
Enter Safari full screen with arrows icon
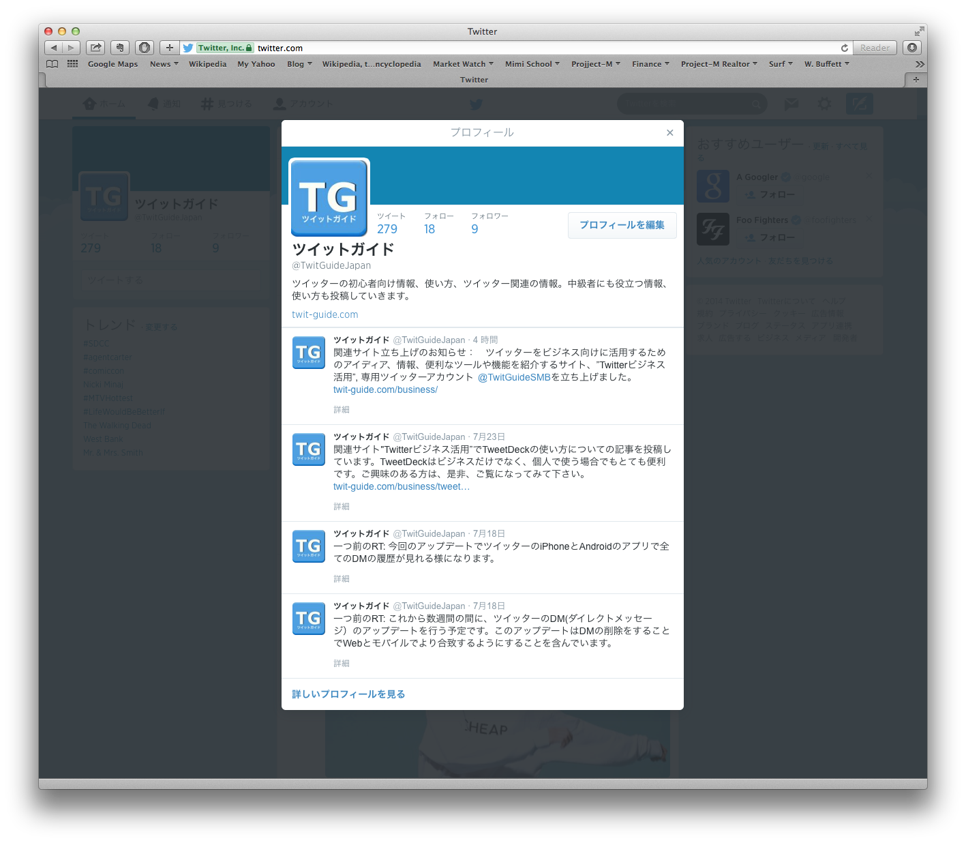click(918, 31)
